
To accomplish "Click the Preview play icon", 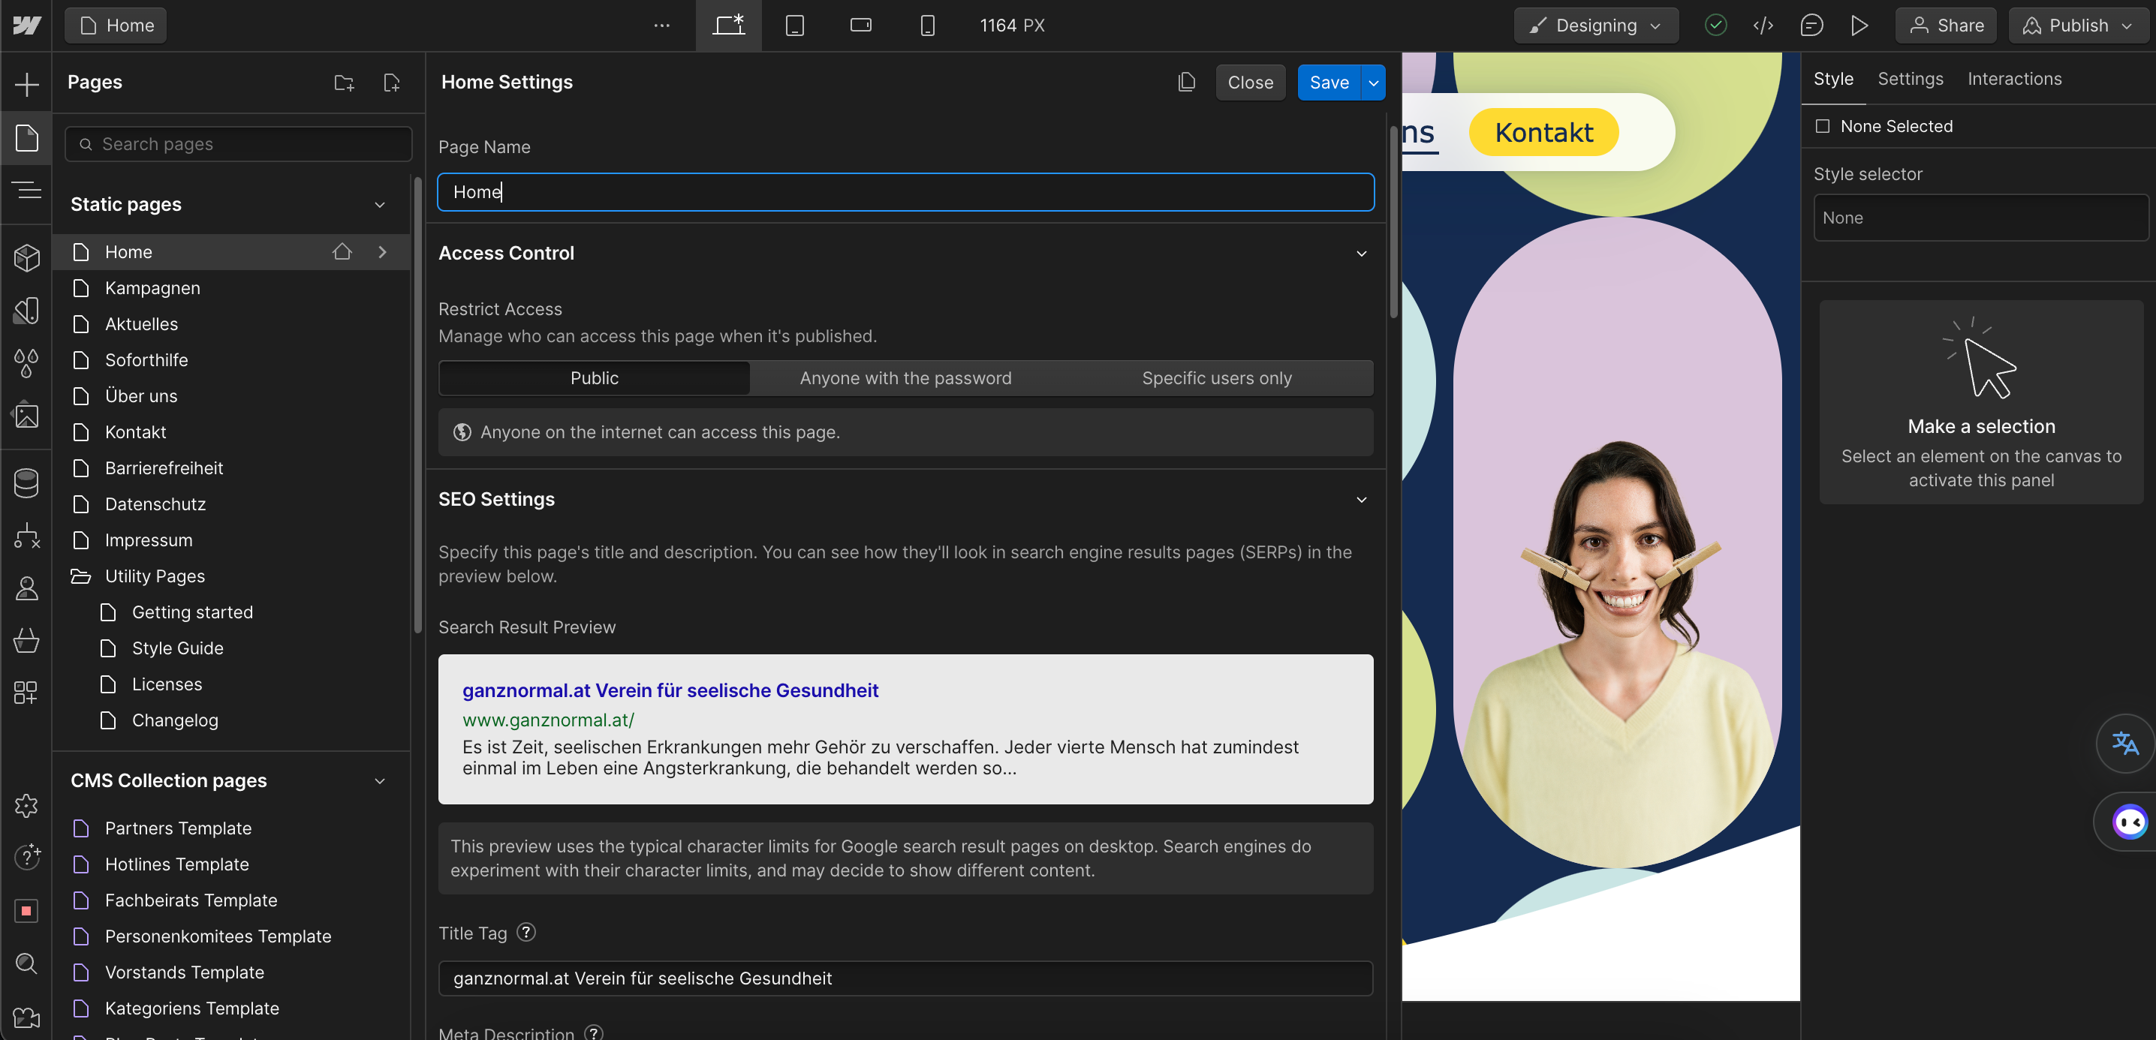I will pyautogui.click(x=1858, y=25).
